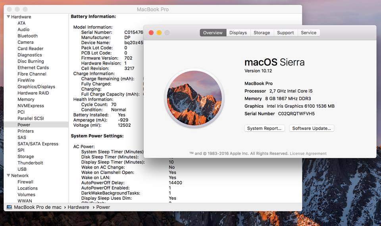Select Storage in the System Report sidebar

tap(25, 156)
